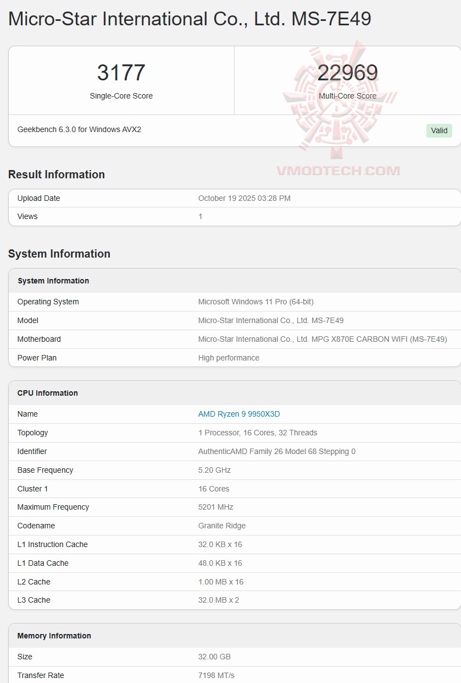This screenshot has width=461, height=683.
Task: Select the topology 1 Processor, 16 Cores, 32 Threads
Action: [258, 433]
